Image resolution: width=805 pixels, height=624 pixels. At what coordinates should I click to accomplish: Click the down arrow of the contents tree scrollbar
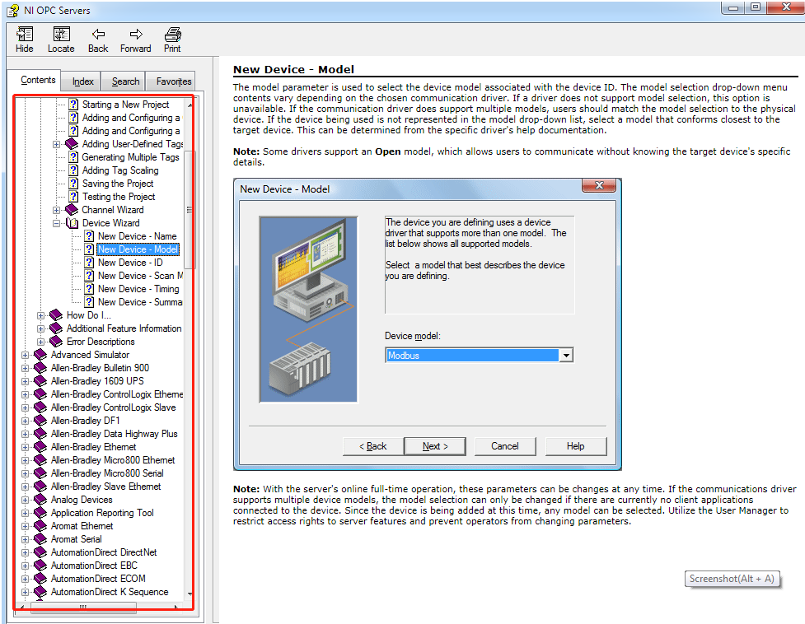(189, 594)
